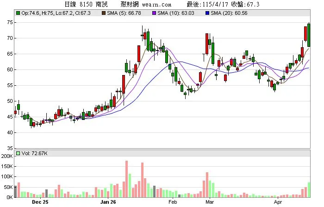Click the 200K volume axis label

point(7,156)
